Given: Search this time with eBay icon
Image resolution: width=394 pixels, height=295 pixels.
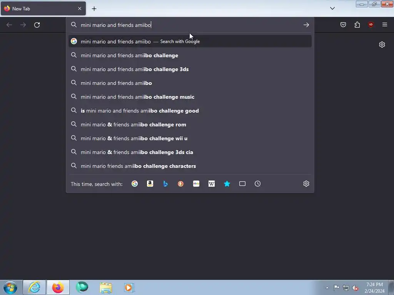Looking at the screenshot, I should point(196,184).
